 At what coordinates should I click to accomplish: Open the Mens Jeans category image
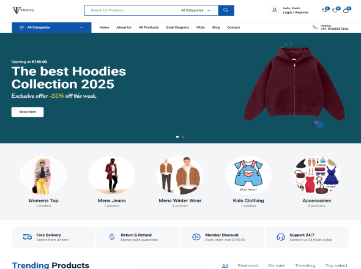111,175
